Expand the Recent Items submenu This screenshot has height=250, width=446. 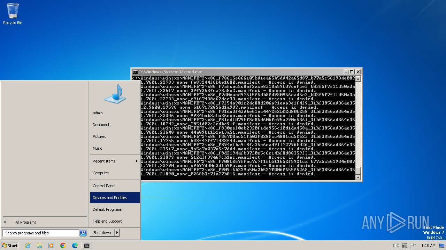115,161
